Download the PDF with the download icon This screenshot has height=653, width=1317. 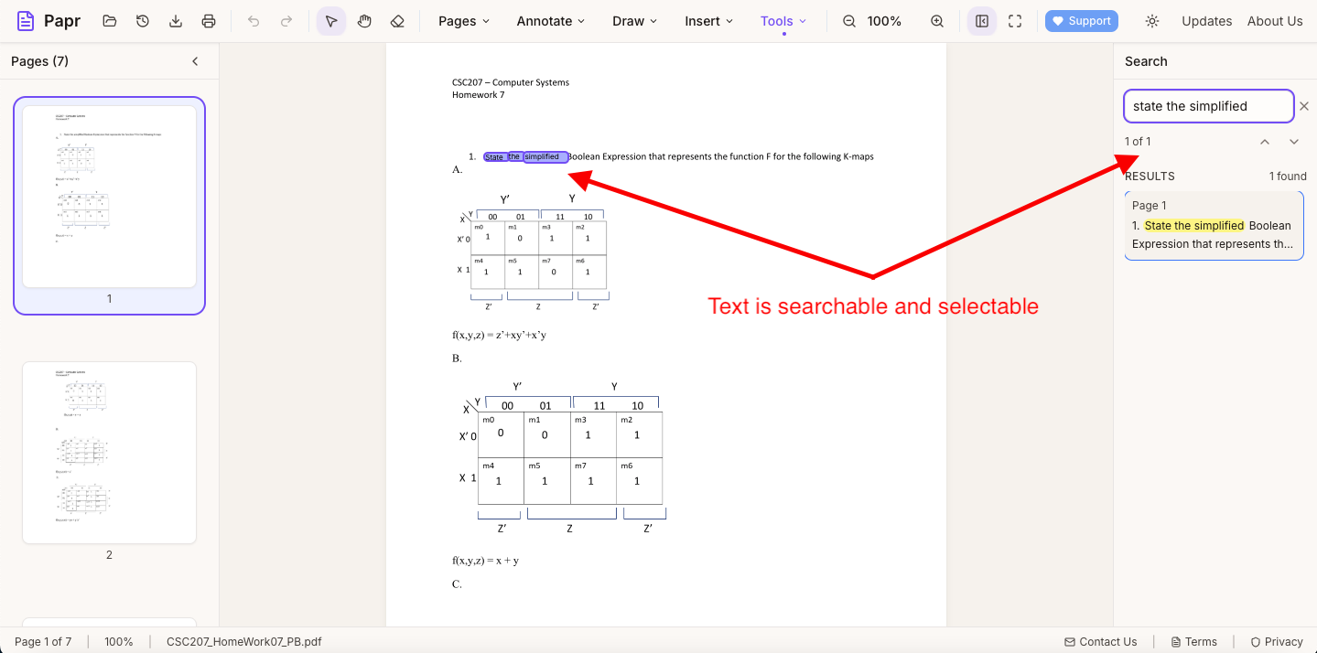(x=175, y=20)
